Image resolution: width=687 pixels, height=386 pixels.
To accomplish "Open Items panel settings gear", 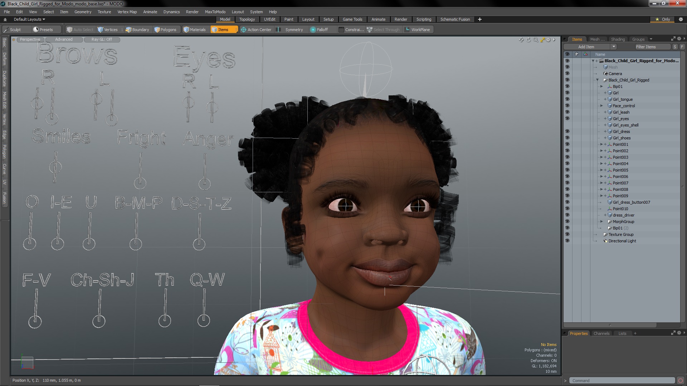I will click(x=679, y=39).
